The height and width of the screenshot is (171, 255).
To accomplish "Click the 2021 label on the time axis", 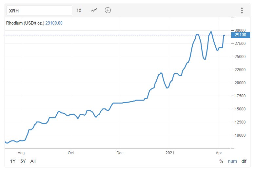I will point(170,153).
